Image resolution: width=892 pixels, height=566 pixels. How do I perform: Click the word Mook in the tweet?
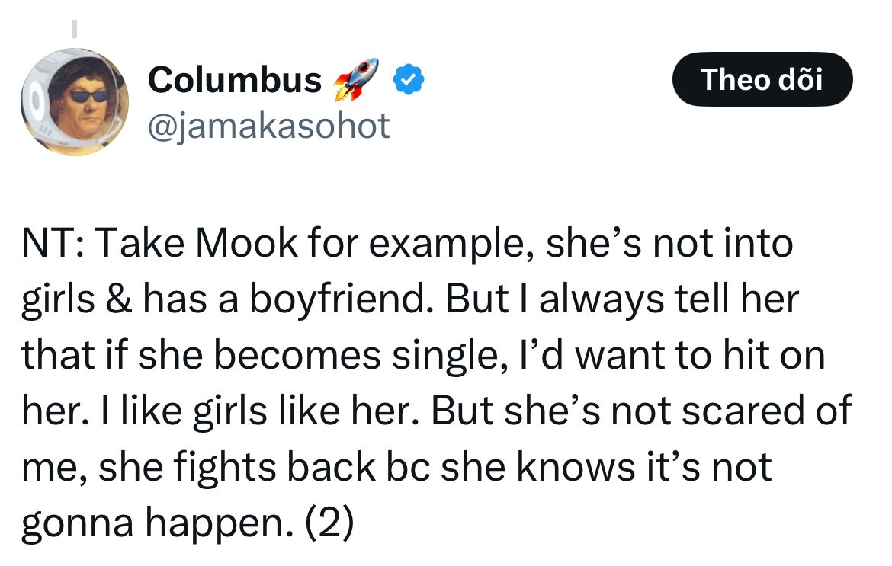(x=246, y=243)
